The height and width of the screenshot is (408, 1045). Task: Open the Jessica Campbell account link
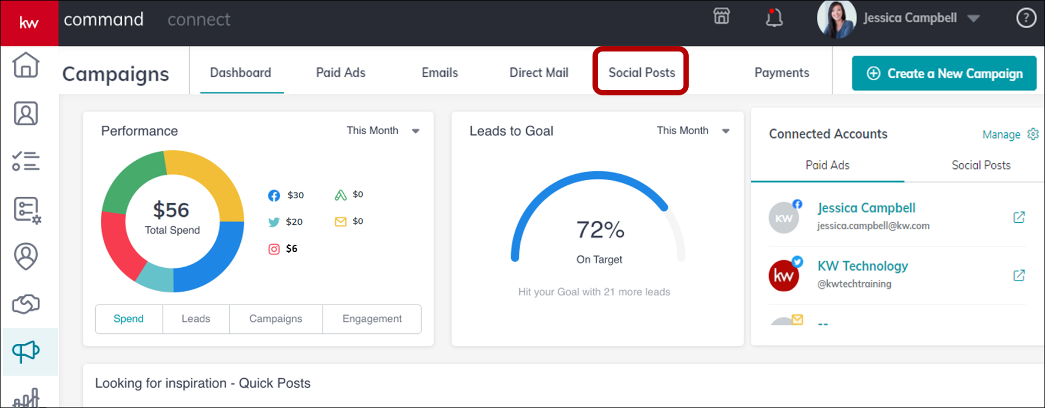(x=866, y=208)
